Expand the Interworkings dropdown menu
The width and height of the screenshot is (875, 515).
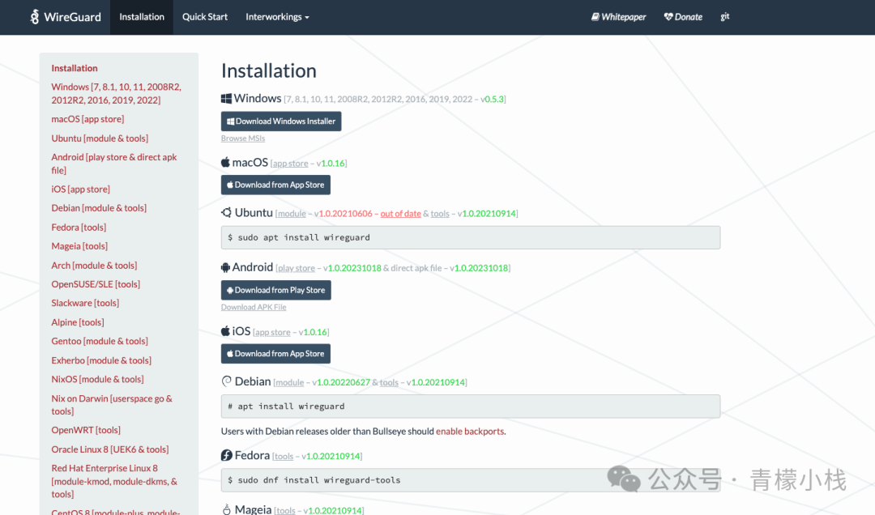[x=277, y=17]
